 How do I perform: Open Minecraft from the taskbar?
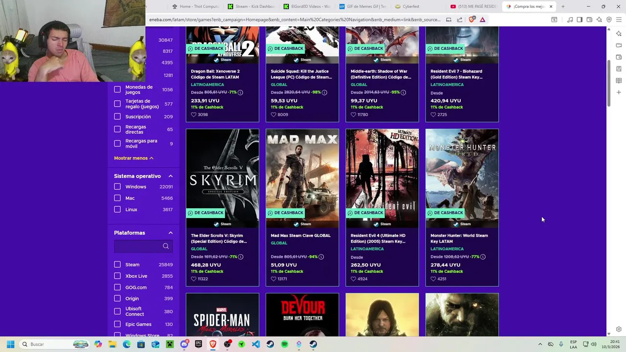tap(170, 344)
